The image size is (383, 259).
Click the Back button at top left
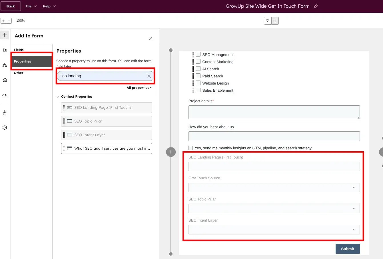tap(11, 6)
